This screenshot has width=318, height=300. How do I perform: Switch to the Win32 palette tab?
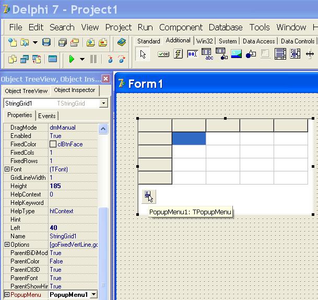pos(205,41)
